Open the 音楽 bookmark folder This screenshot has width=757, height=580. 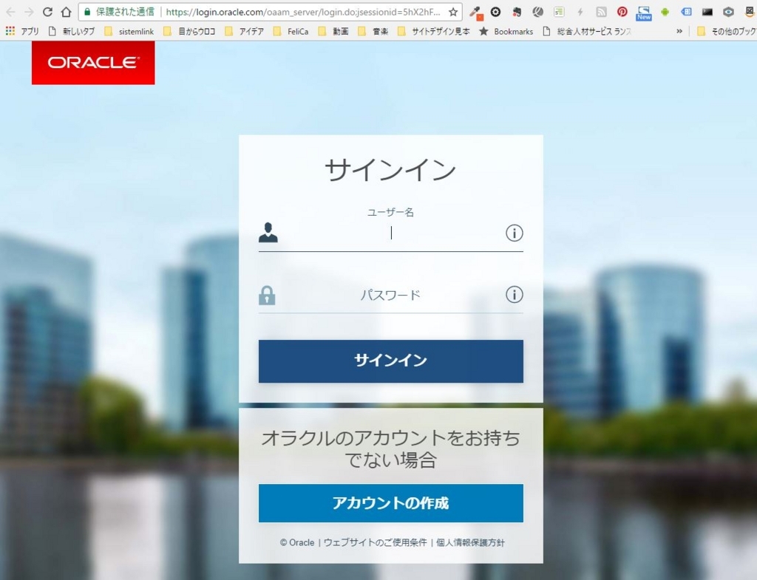373,31
